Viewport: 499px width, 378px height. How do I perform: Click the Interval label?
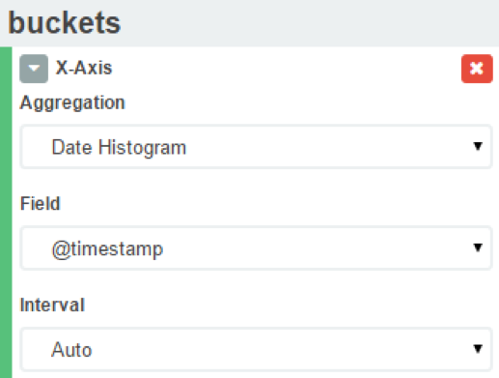point(52,305)
